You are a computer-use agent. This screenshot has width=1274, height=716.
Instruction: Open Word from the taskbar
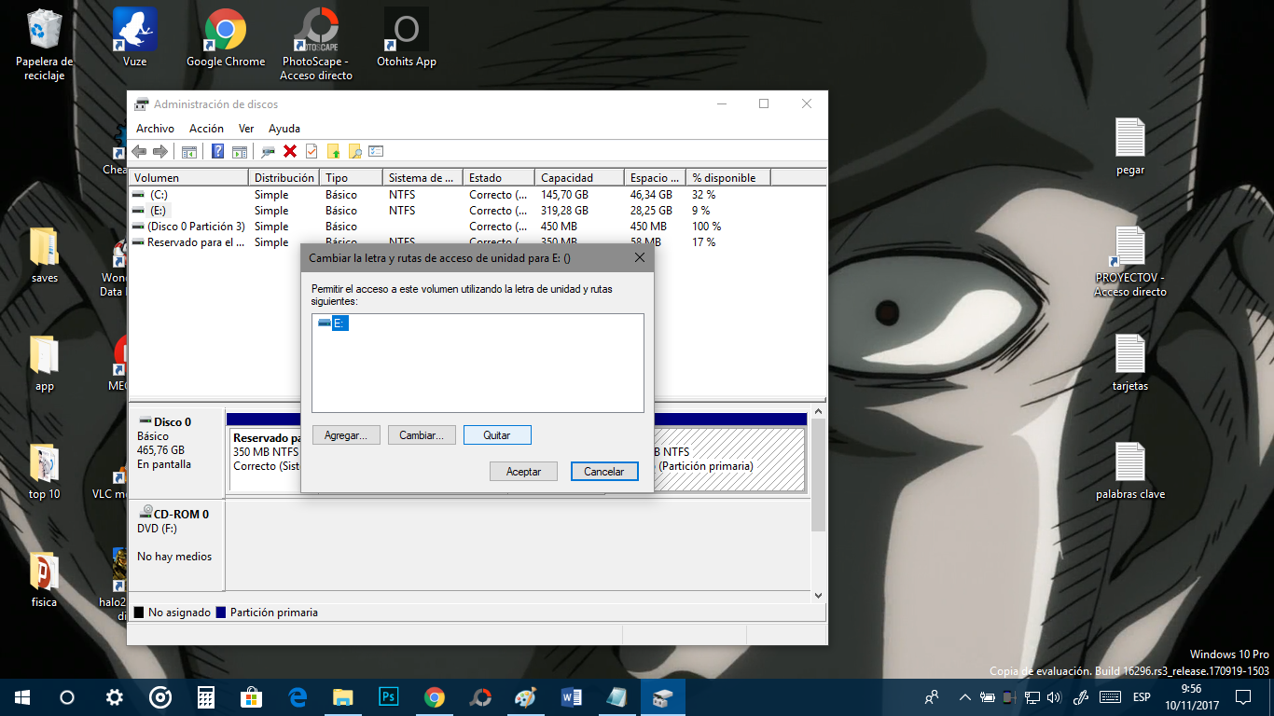(572, 697)
